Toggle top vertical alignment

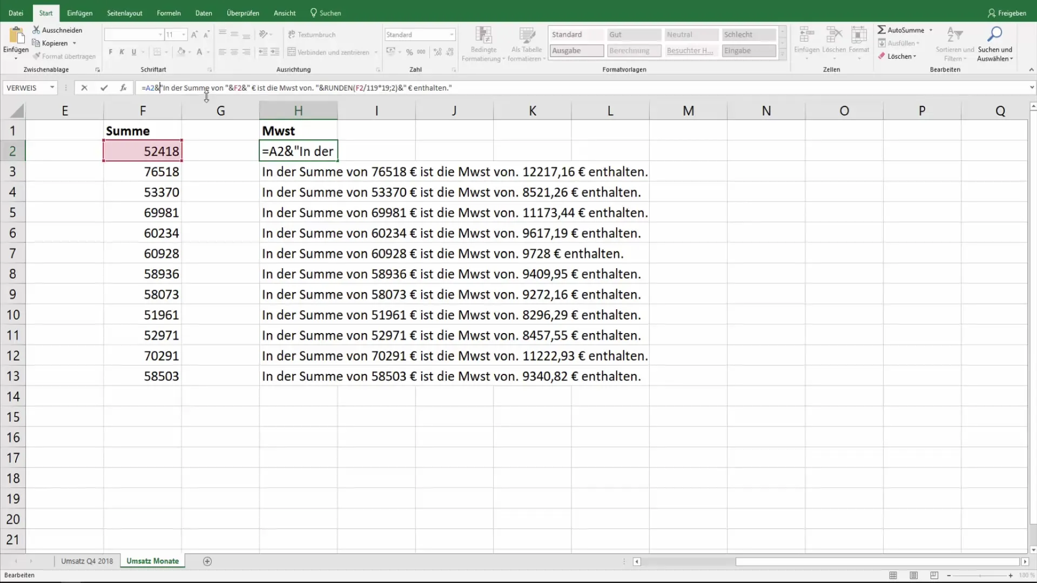point(223,35)
